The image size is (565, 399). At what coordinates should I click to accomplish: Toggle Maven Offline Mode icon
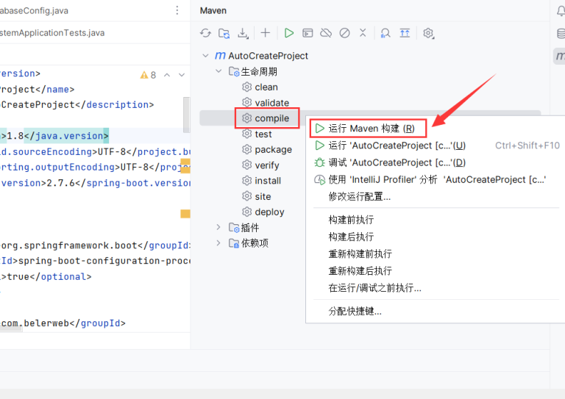[326, 34]
